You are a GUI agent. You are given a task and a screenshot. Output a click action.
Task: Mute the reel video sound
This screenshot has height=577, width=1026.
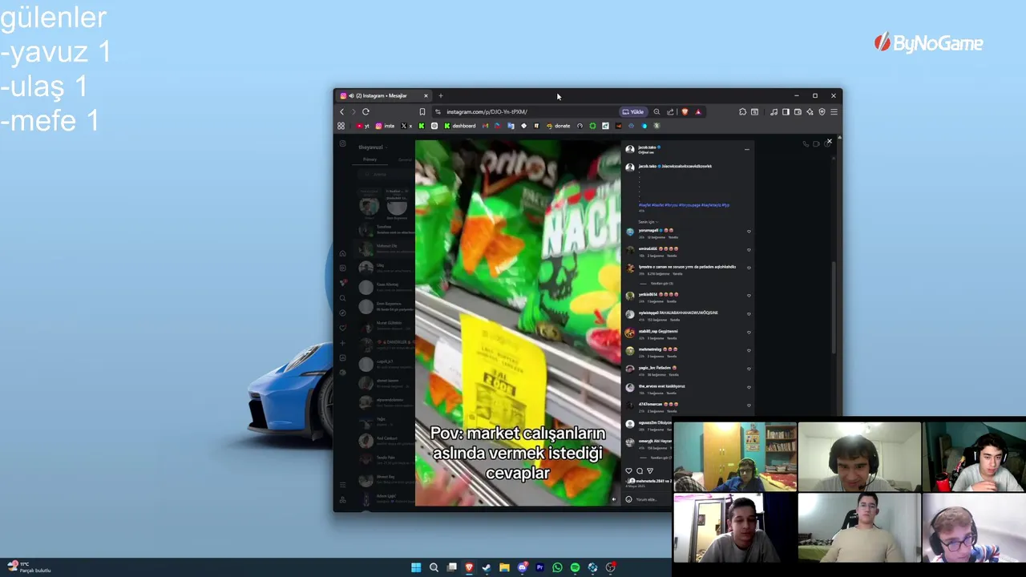point(614,499)
